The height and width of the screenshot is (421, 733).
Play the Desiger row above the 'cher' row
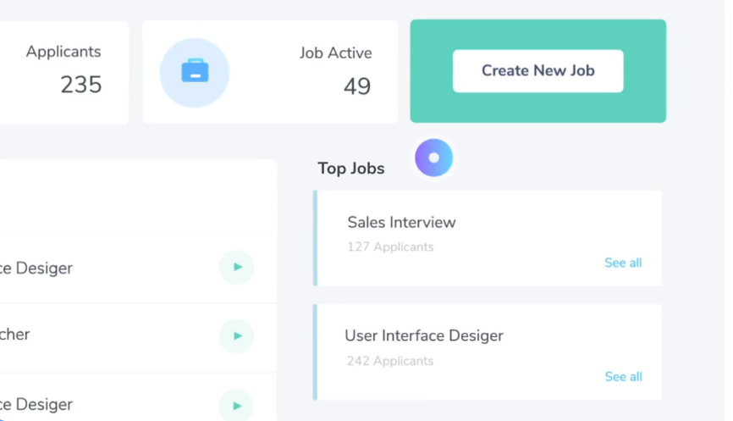click(x=237, y=267)
